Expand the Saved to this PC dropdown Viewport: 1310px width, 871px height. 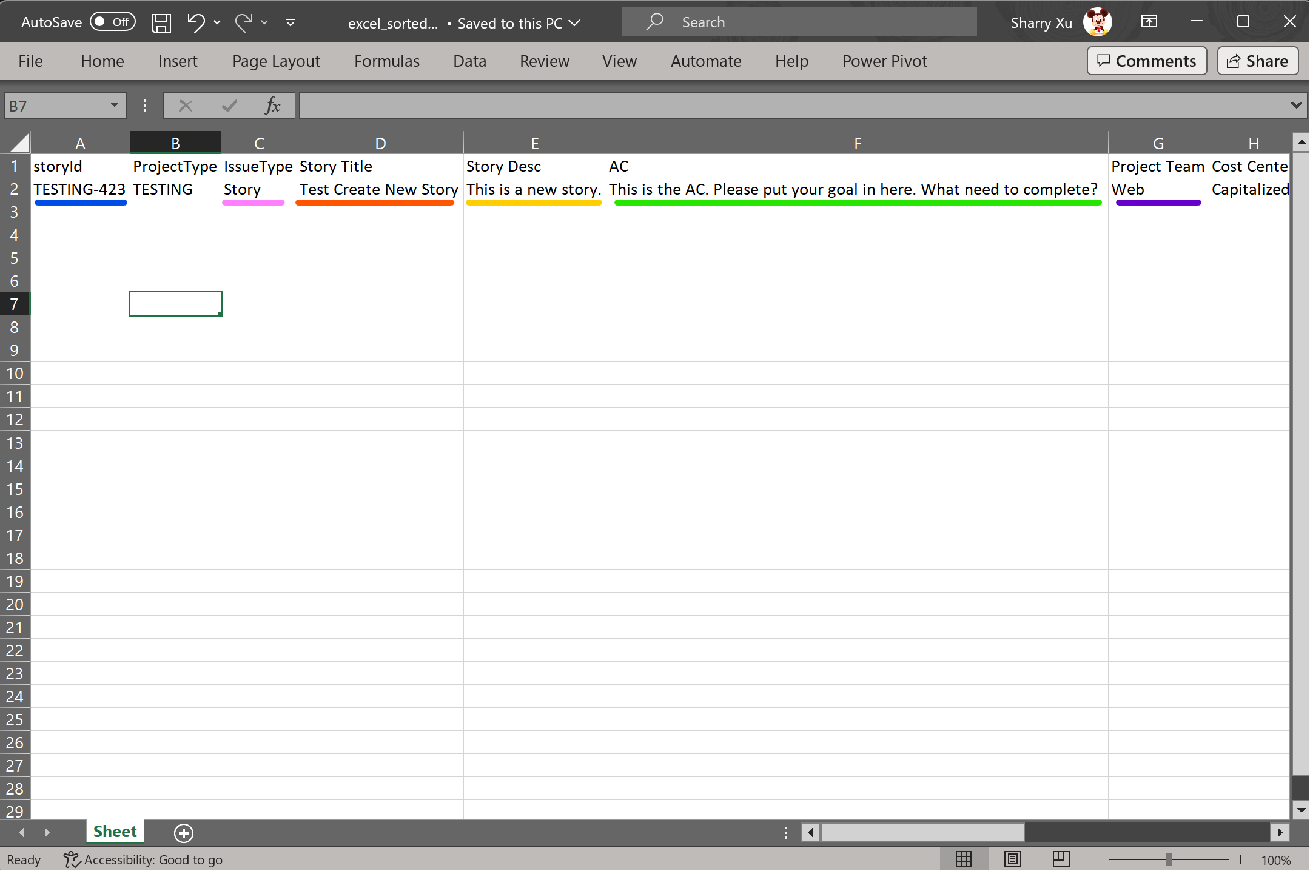tap(575, 23)
